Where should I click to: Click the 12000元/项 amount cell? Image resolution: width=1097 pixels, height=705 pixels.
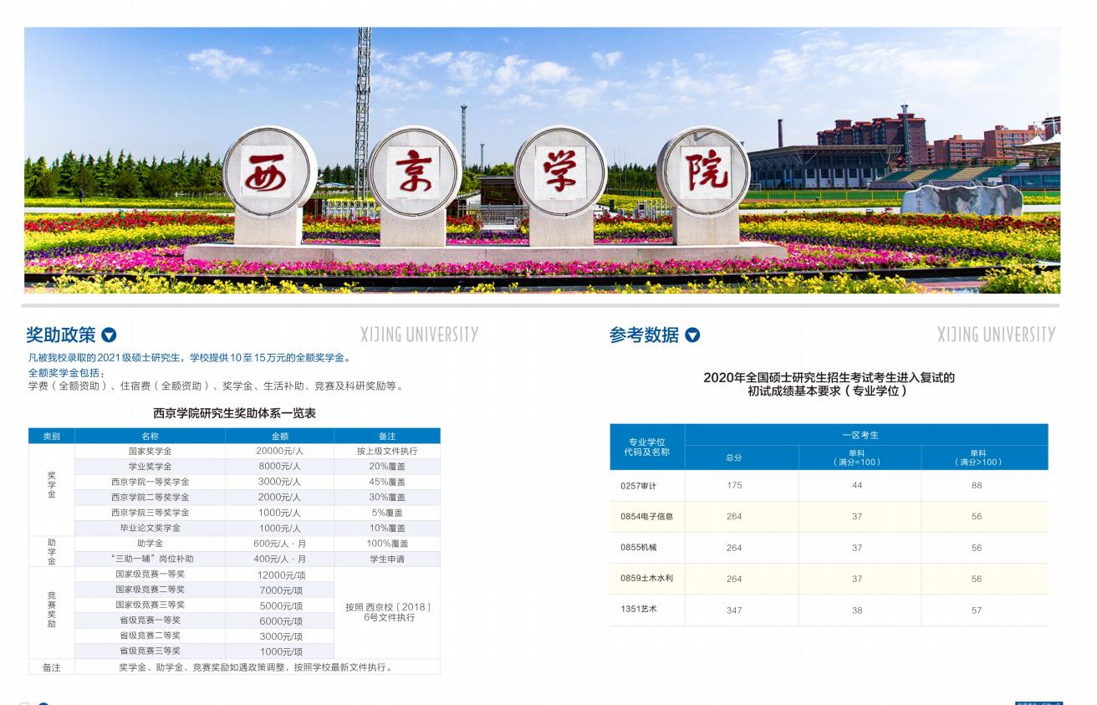pos(279,575)
